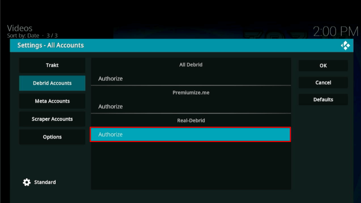Authorize the Premiumize.me account

(191, 106)
